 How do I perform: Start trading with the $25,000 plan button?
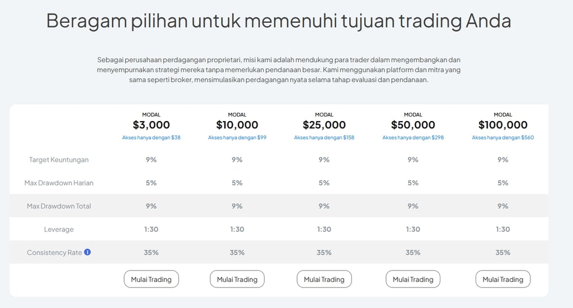324,279
